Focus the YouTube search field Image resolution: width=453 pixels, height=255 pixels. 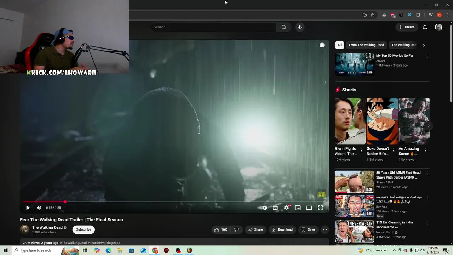click(213, 27)
